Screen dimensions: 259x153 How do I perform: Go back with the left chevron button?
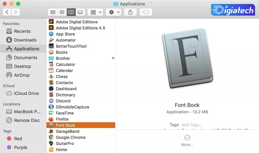click(7, 12)
